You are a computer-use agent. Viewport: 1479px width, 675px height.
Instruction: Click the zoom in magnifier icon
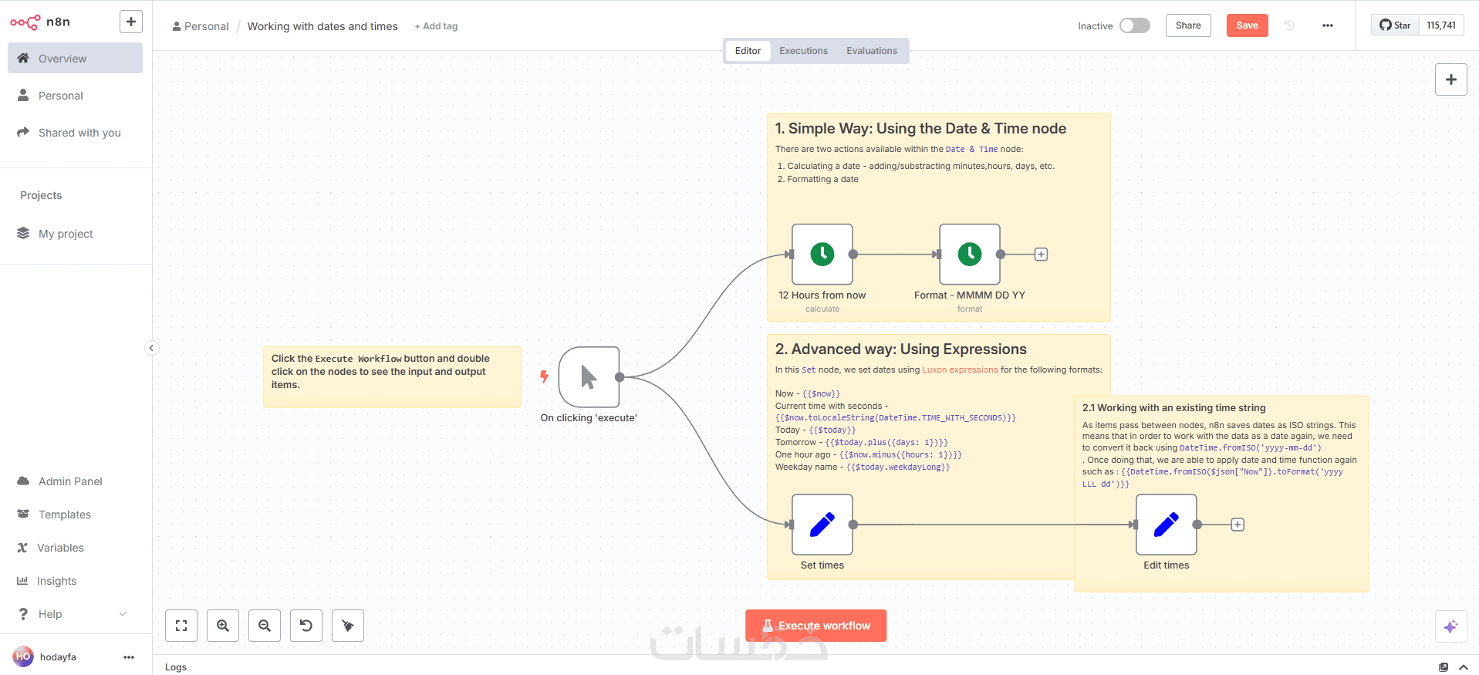point(223,626)
